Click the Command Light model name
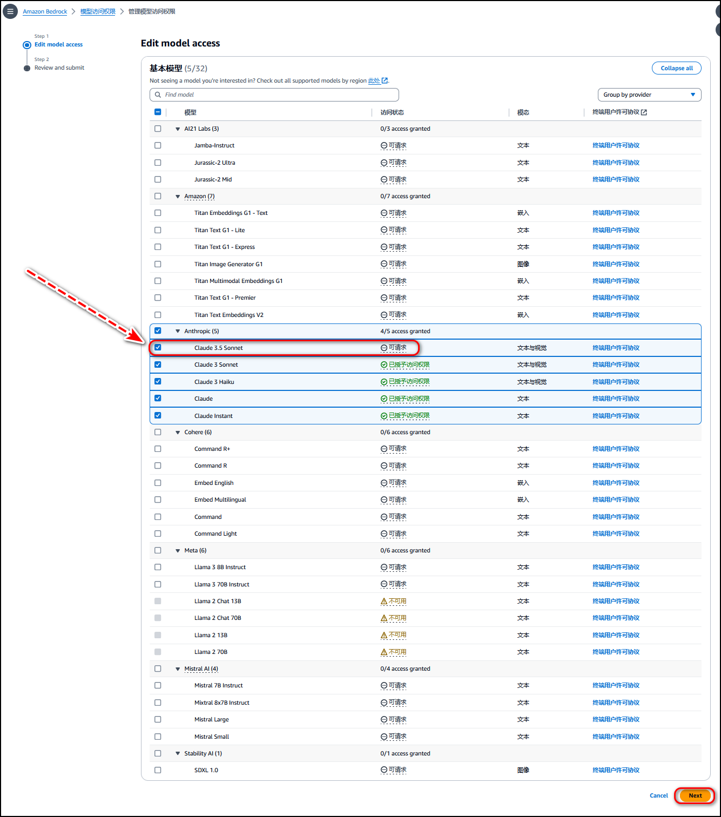Image resolution: width=721 pixels, height=817 pixels. pyautogui.click(x=215, y=534)
